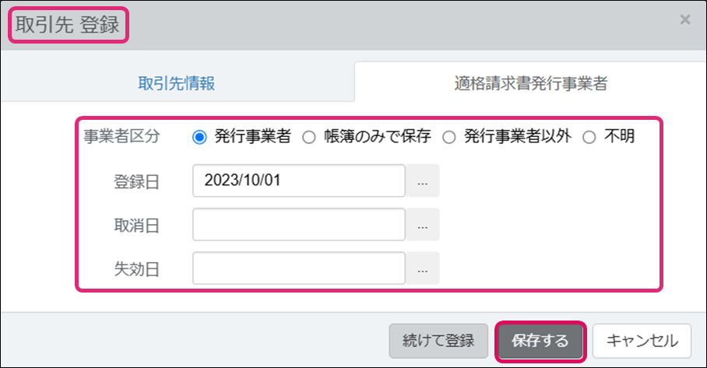Click the 失効日 field label

(136, 269)
